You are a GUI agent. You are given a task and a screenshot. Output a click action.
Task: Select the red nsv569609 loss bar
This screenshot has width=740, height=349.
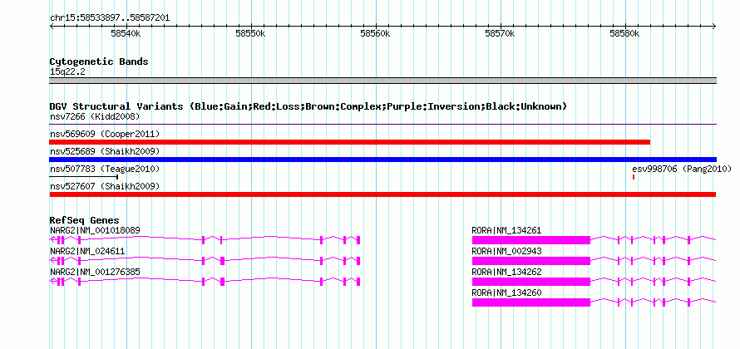(350, 142)
